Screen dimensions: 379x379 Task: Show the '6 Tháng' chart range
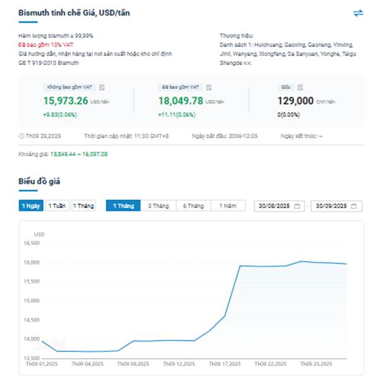[193, 207]
